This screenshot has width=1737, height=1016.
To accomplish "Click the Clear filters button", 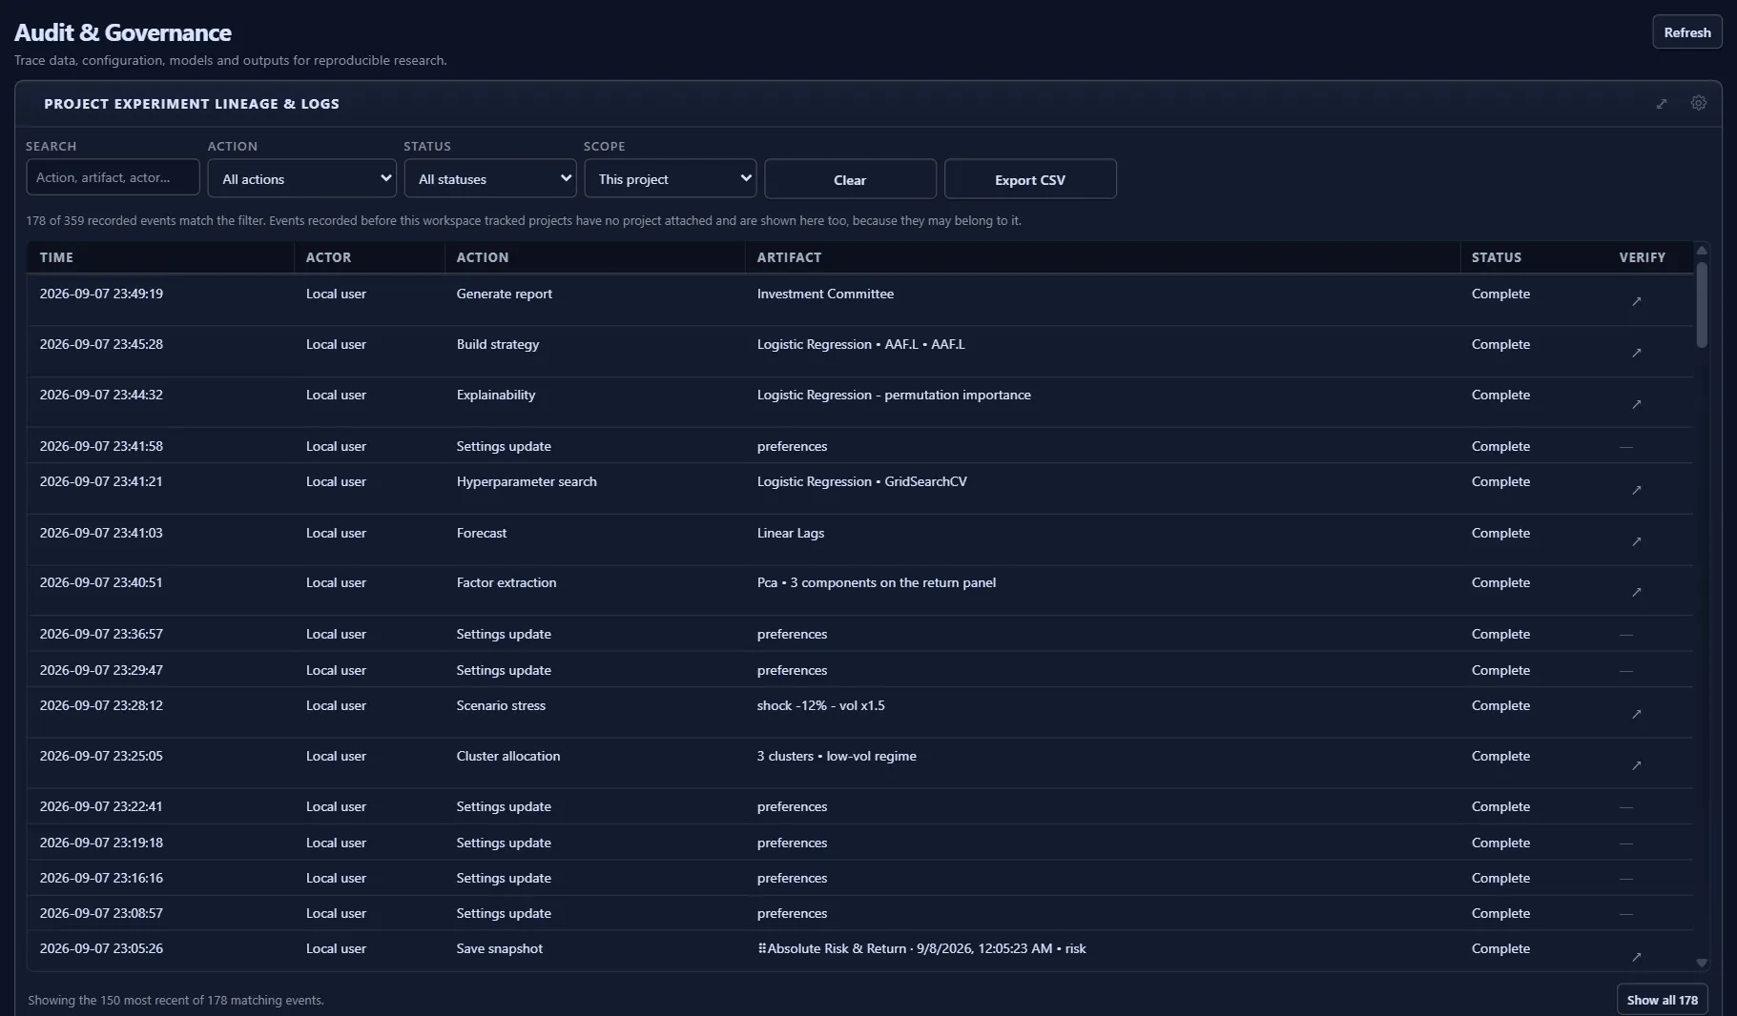I will (x=850, y=179).
